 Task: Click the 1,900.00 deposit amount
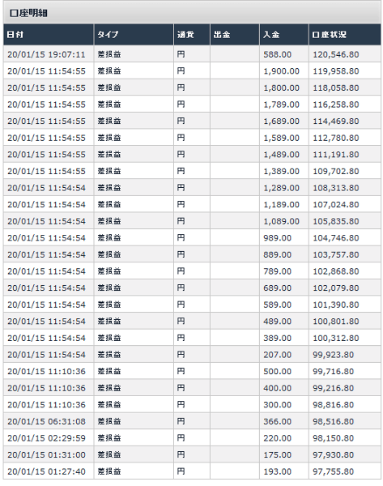281,71
